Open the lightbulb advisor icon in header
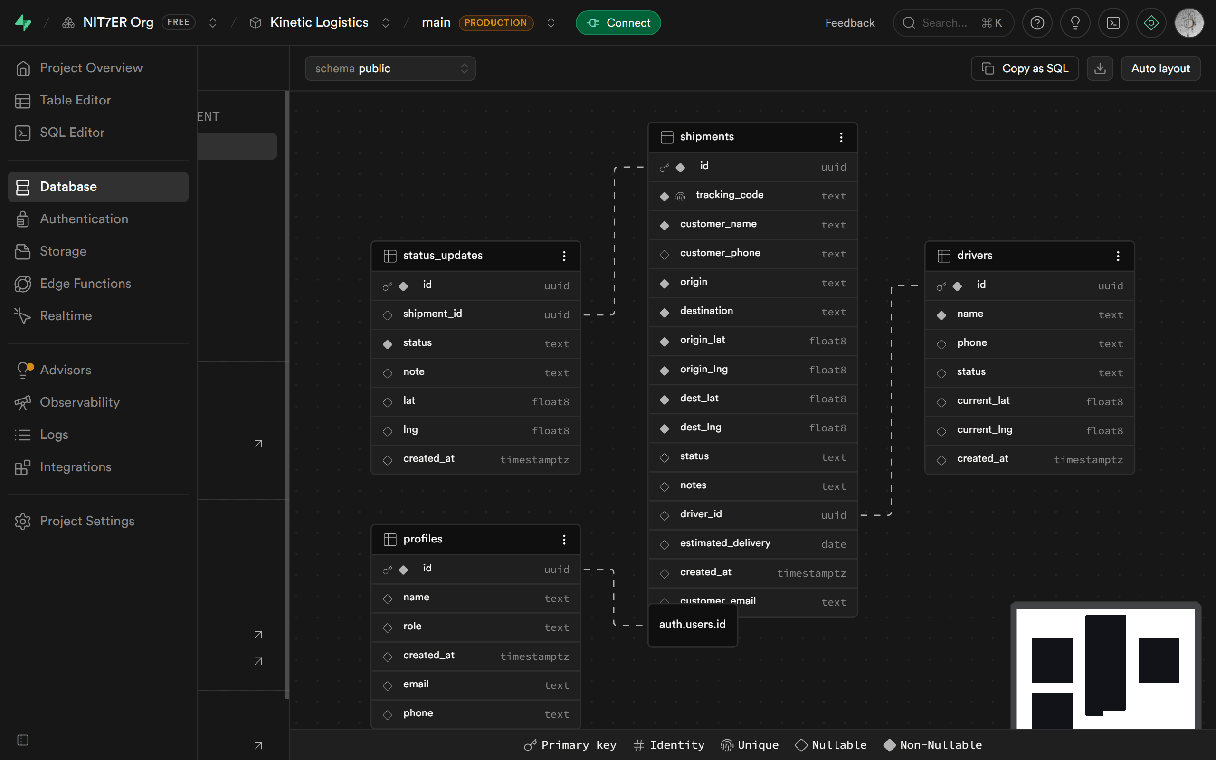Image resolution: width=1216 pixels, height=760 pixels. (x=1075, y=23)
